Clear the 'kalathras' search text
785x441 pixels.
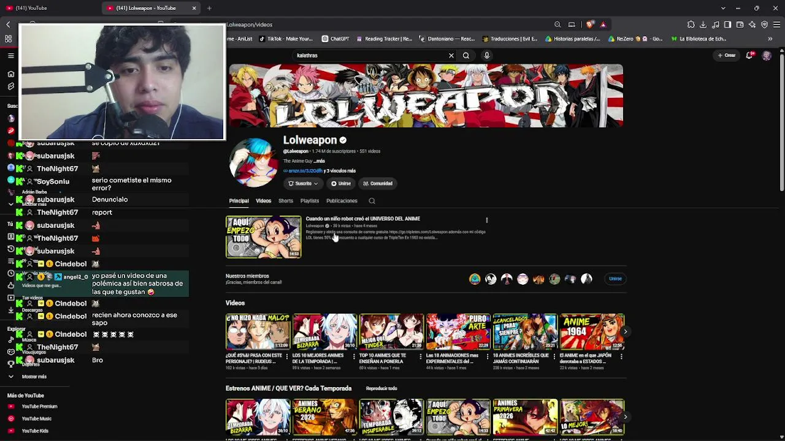[451, 56]
